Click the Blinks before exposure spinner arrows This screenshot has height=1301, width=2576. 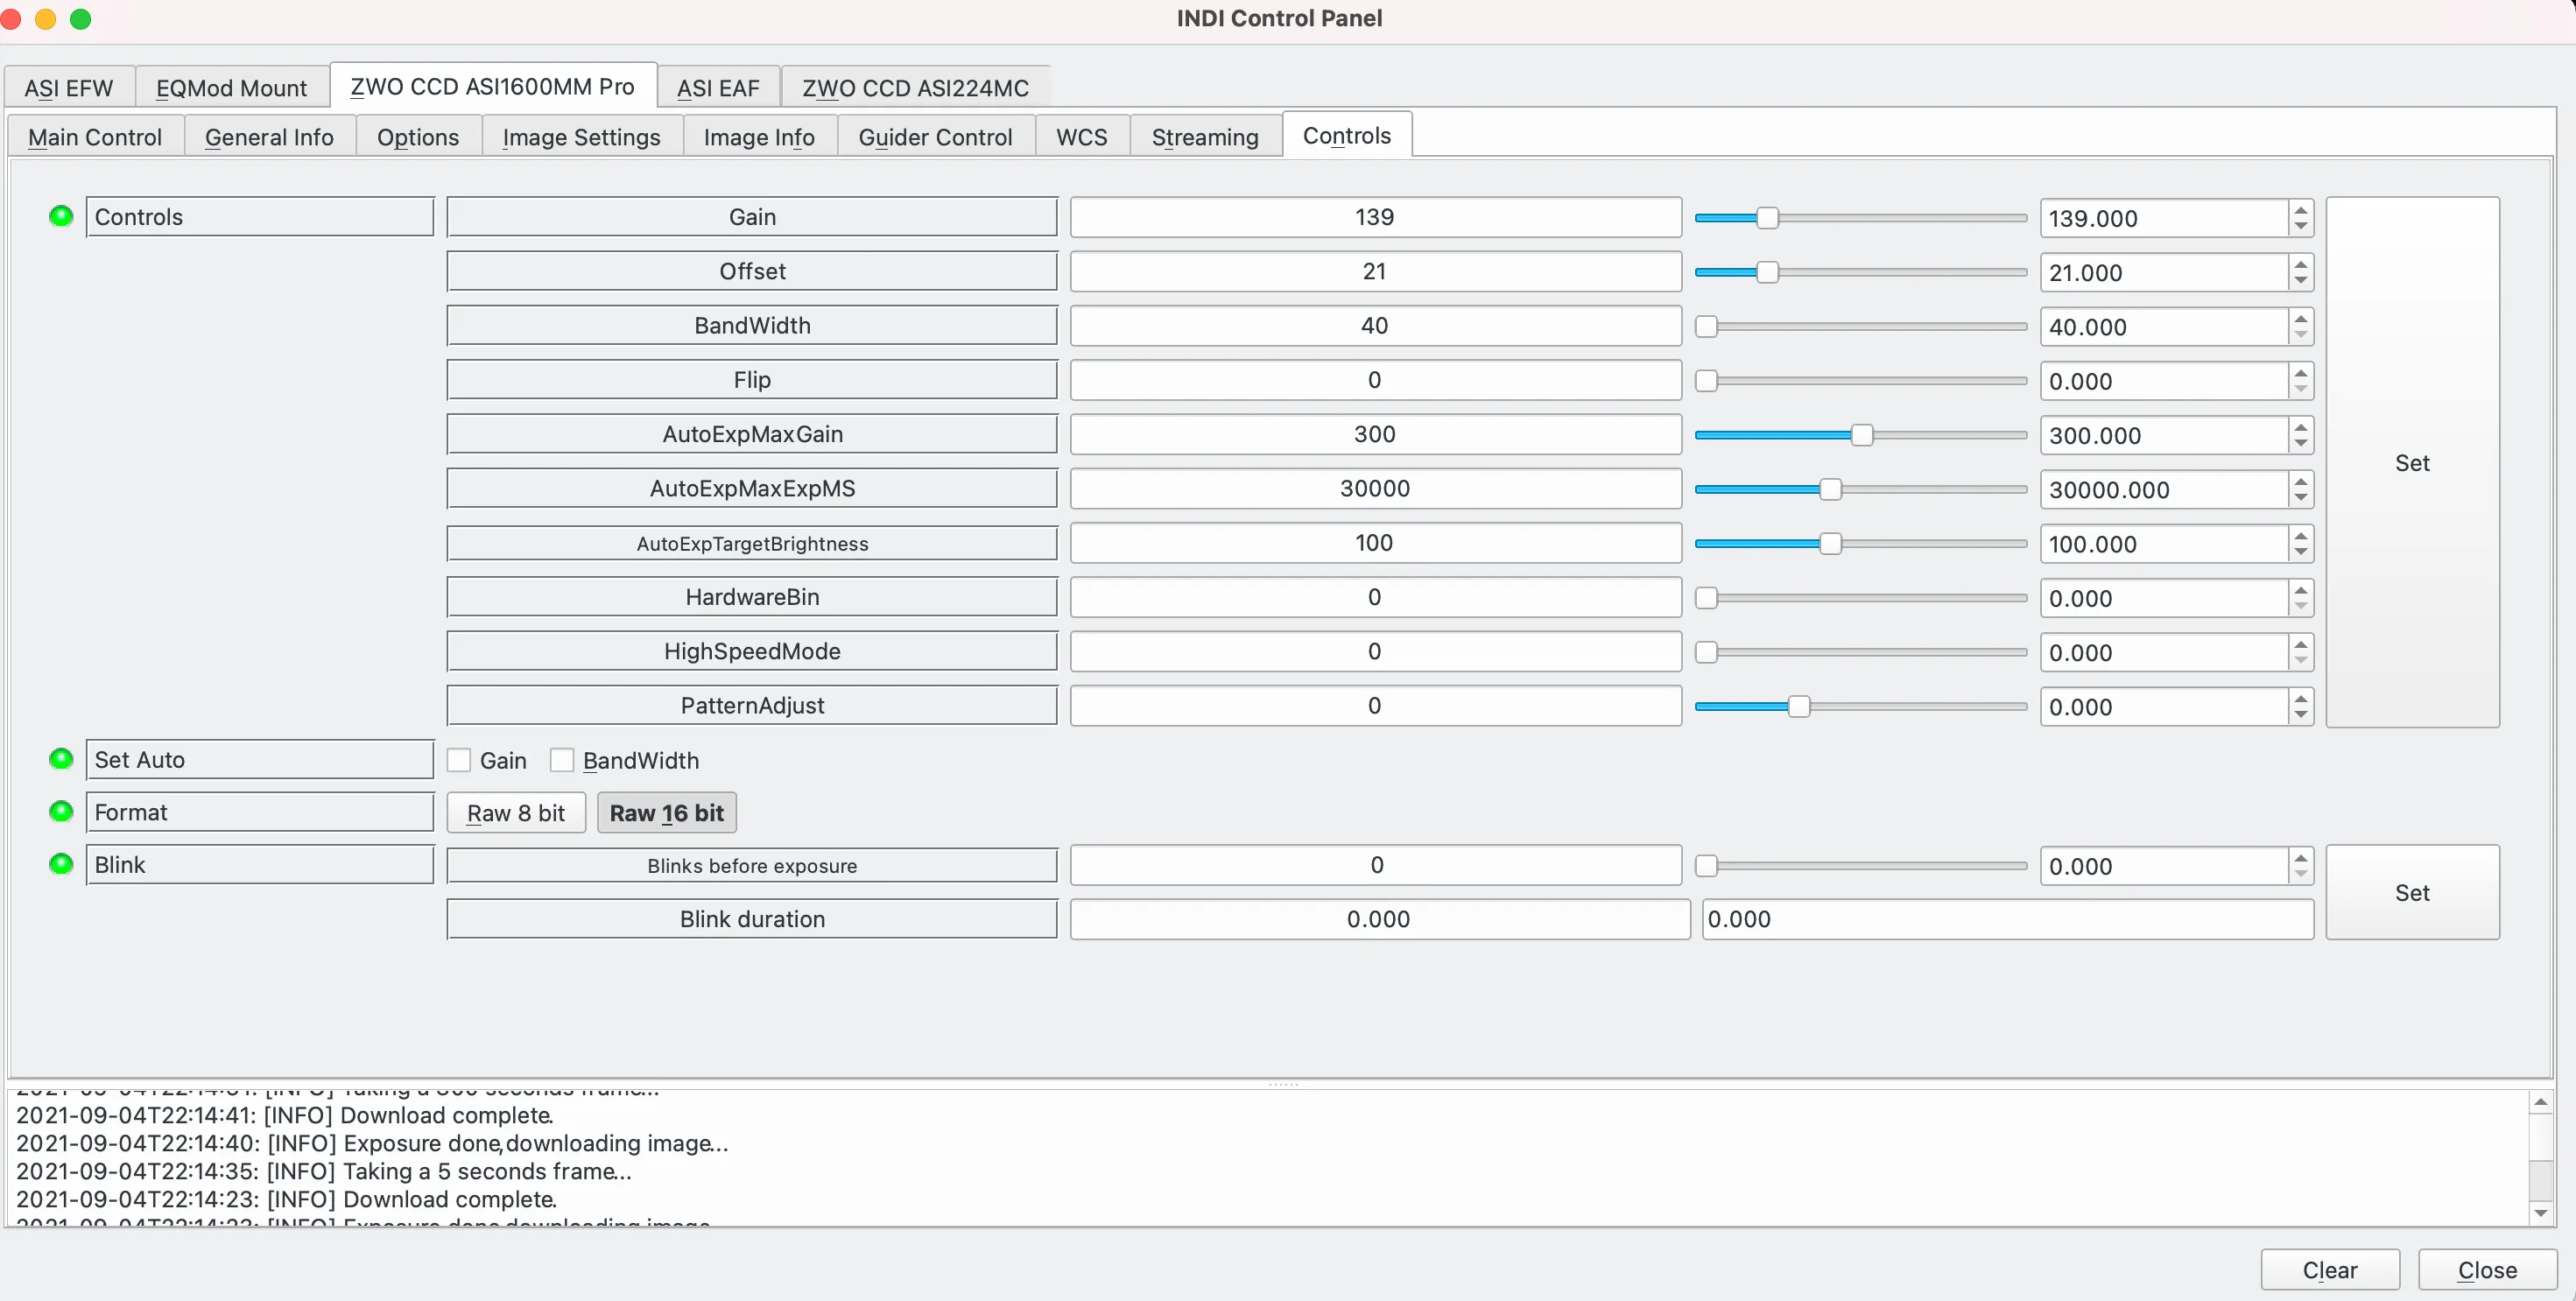pos(2301,866)
